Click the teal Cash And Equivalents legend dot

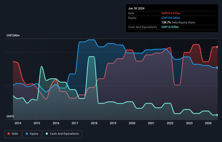click(x=47, y=134)
